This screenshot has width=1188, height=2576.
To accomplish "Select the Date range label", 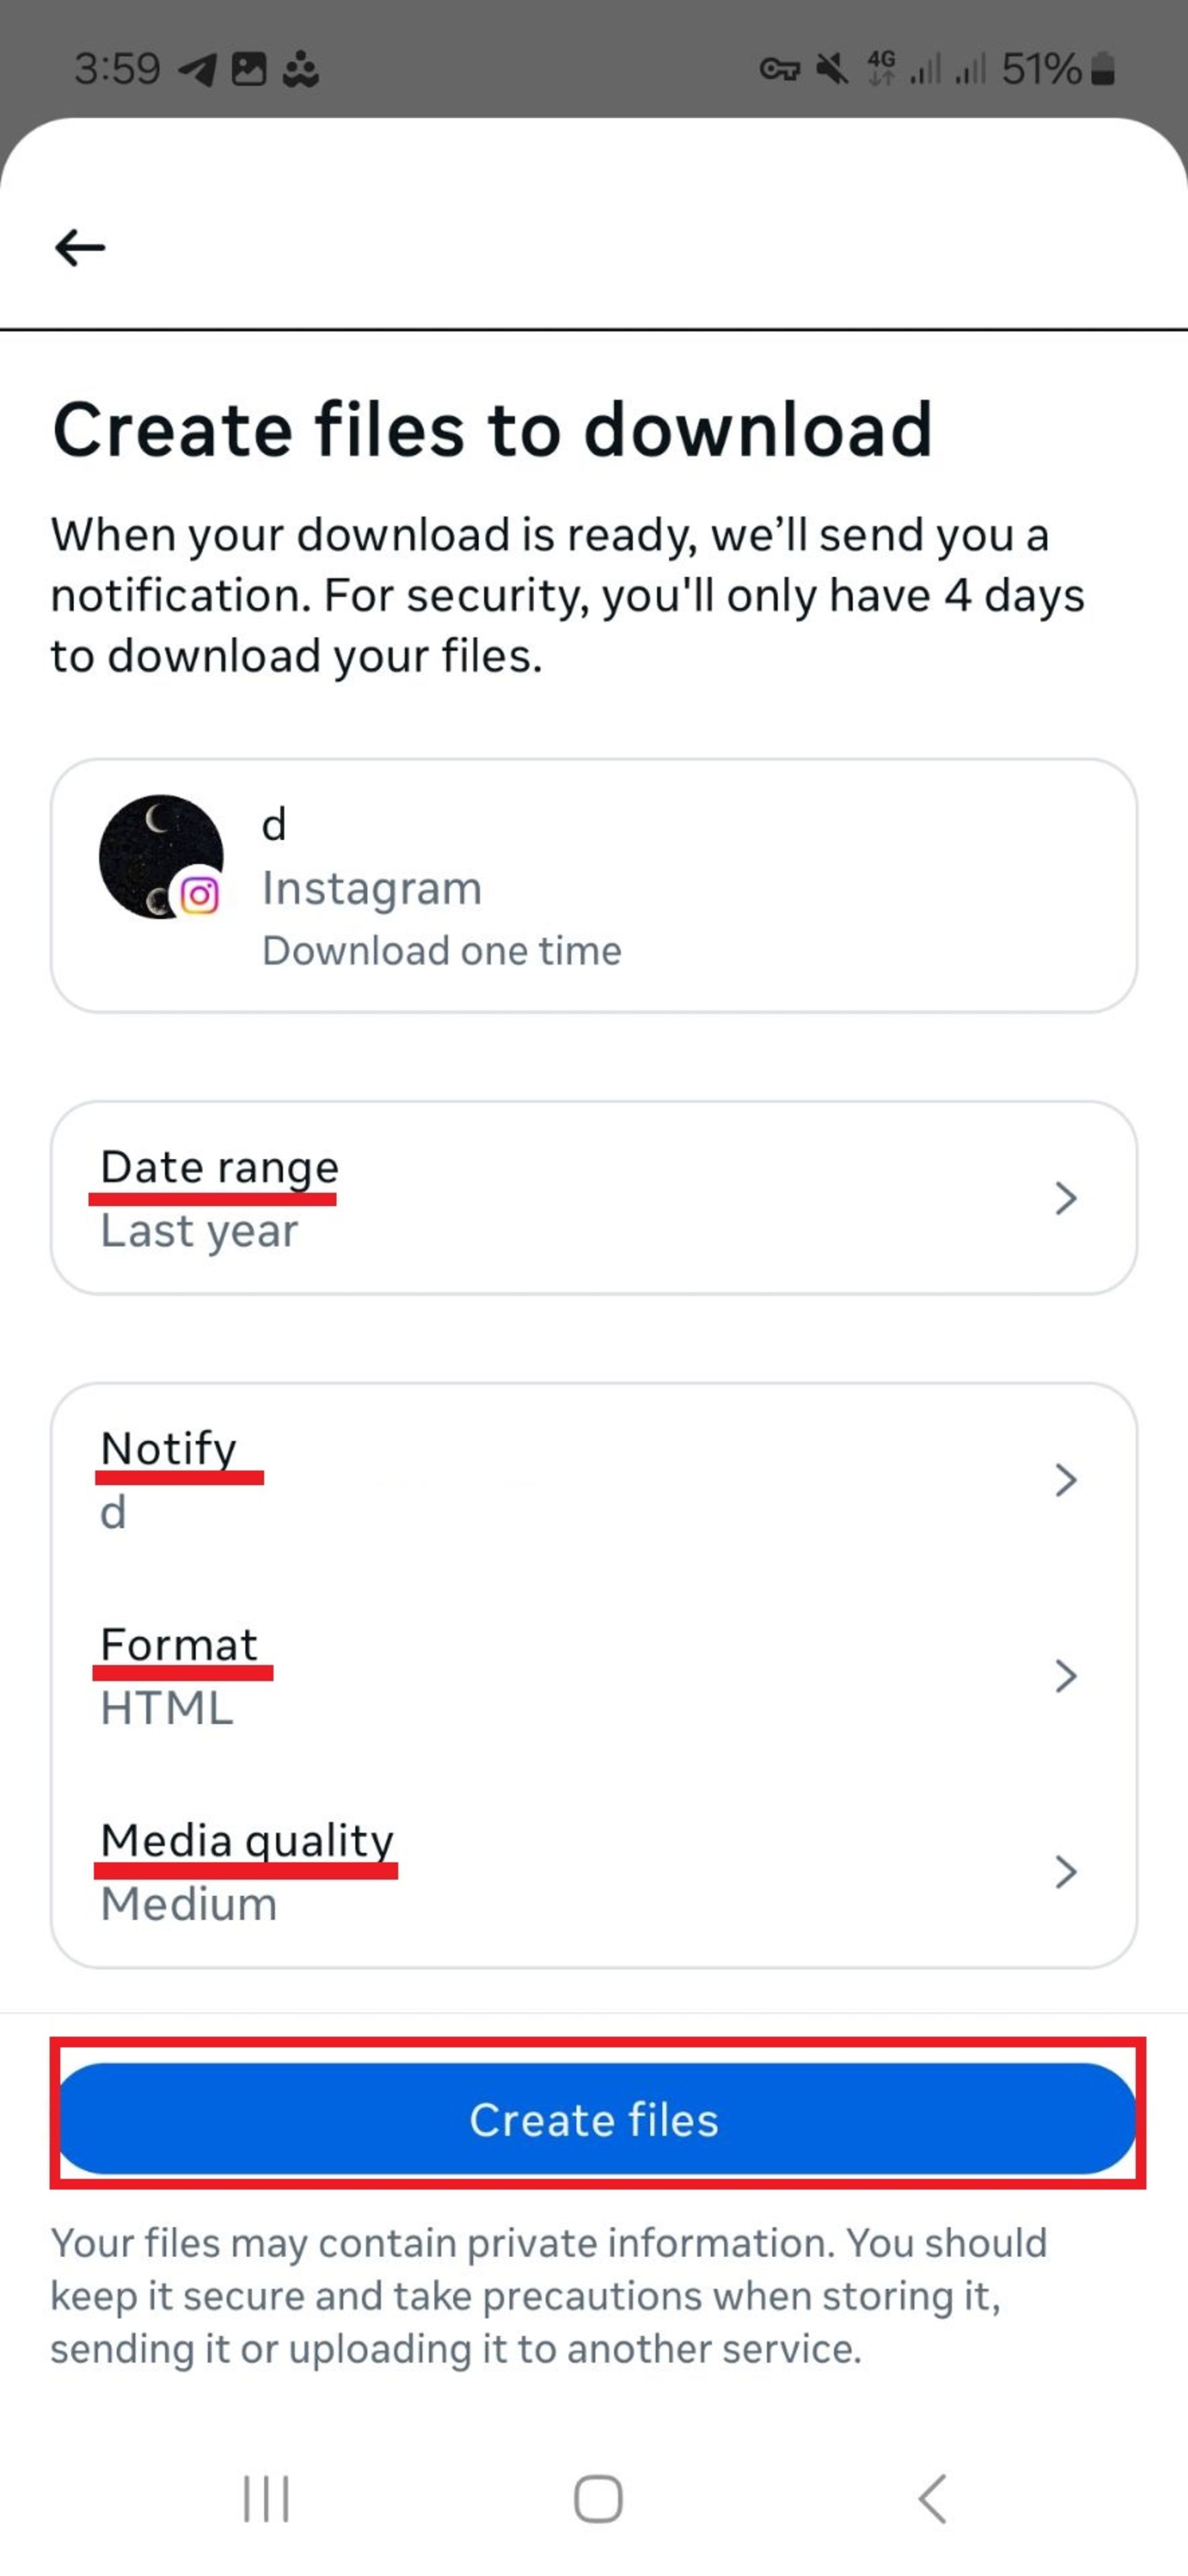I will [220, 1167].
